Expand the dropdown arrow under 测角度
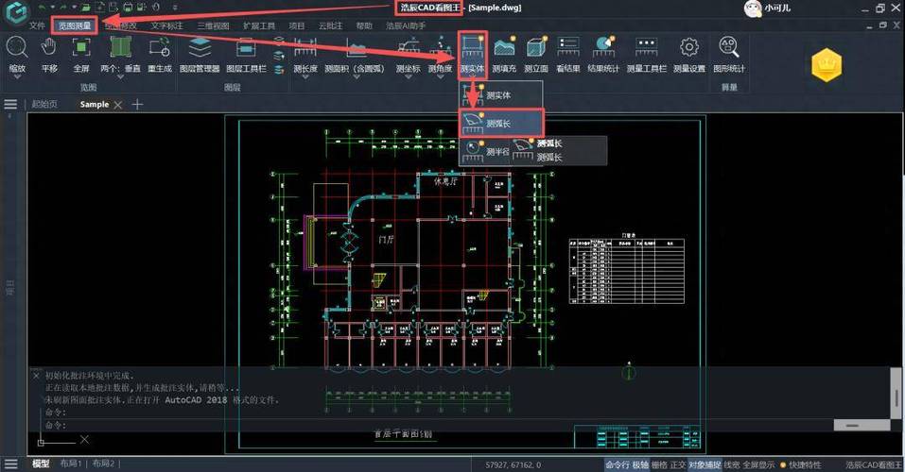 pos(441,76)
